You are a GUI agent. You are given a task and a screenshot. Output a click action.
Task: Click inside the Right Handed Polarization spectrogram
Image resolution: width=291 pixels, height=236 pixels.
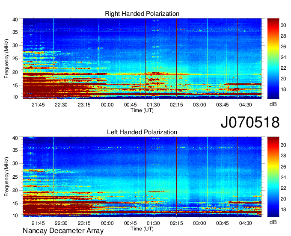pyautogui.click(x=142, y=59)
